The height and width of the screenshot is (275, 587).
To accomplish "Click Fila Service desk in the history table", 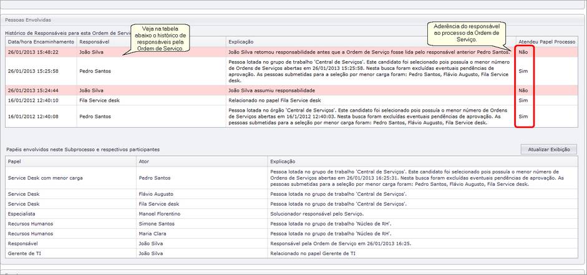I will click(x=100, y=100).
